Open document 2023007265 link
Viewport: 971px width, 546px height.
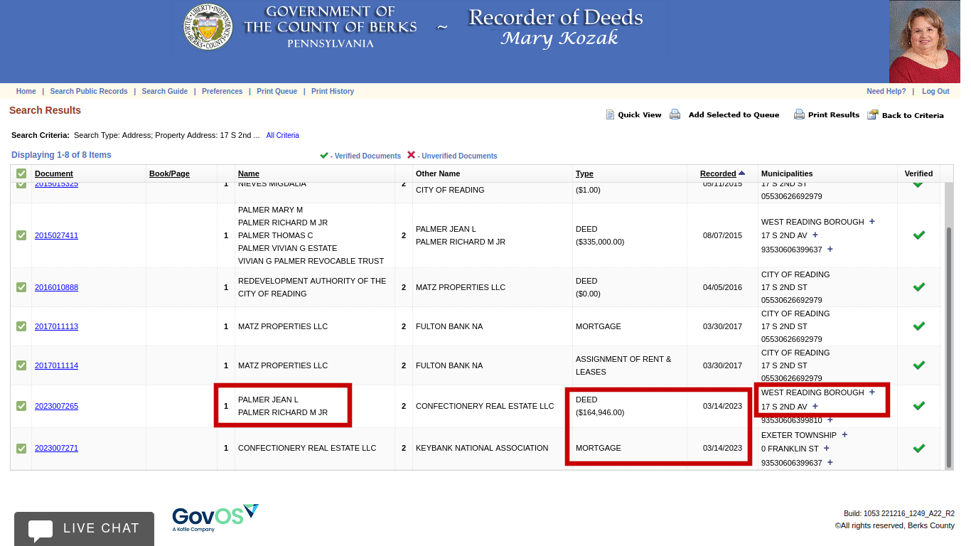57,406
